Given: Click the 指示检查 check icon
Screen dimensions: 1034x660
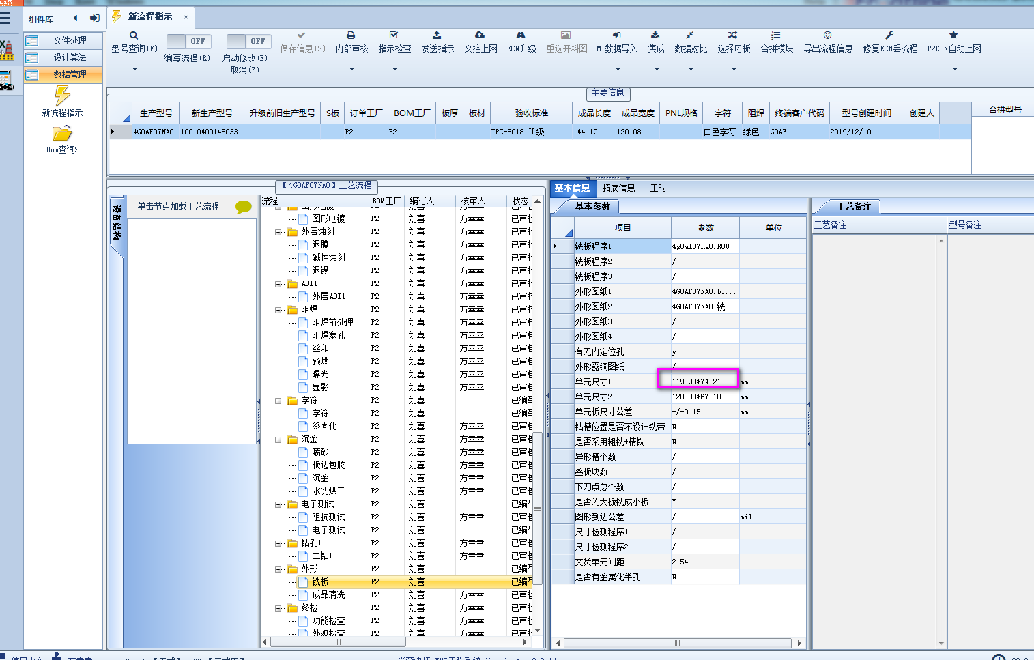Looking at the screenshot, I should [394, 35].
